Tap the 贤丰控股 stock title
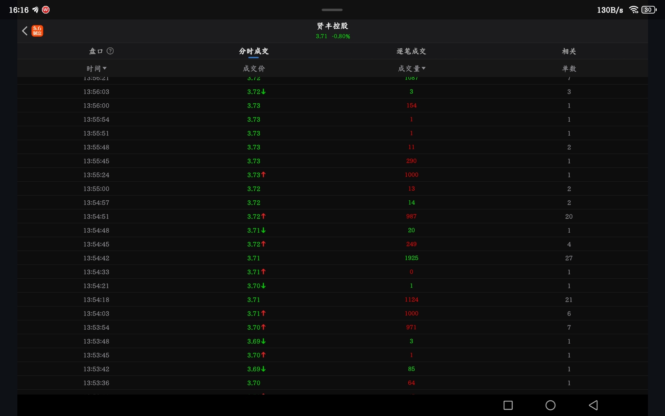Image resolution: width=665 pixels, height=416 pixels. pyautogui.click(x=332, y=26)
